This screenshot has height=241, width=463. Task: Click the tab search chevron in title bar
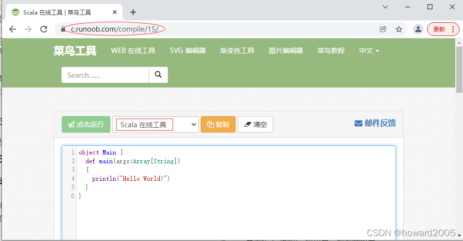point(385,7)
